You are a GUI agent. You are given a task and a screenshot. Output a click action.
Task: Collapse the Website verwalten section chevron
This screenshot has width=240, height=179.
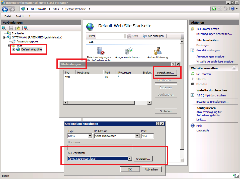234,68
